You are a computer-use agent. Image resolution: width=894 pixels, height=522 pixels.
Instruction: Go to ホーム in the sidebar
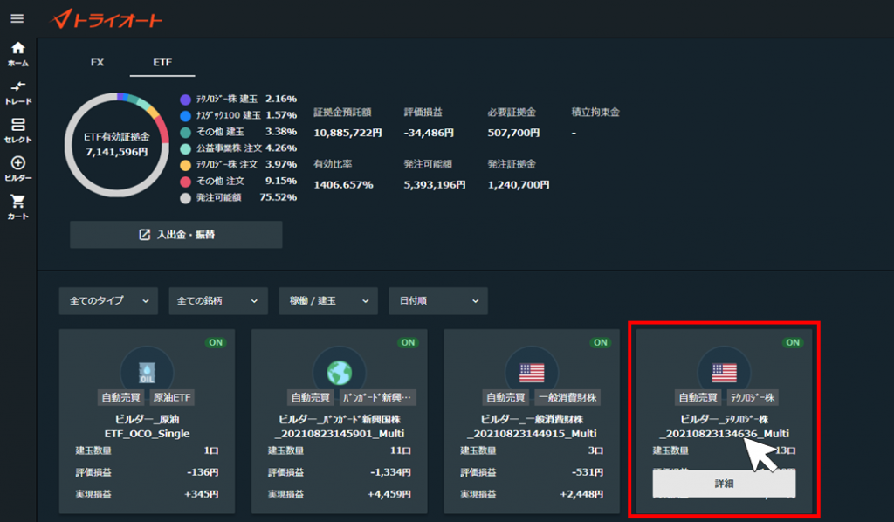coord(18,54)
